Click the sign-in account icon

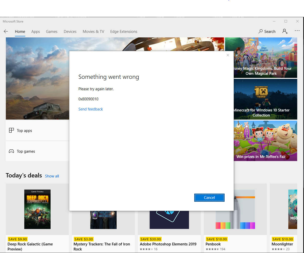[x=285, y=31]
